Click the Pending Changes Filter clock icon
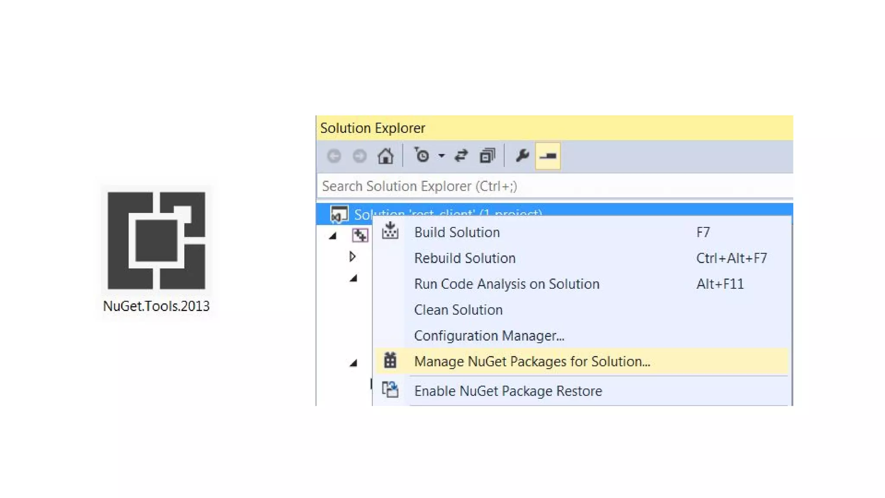Image resolution: width=885 pixels, height=498 pixels. point(422,156)
